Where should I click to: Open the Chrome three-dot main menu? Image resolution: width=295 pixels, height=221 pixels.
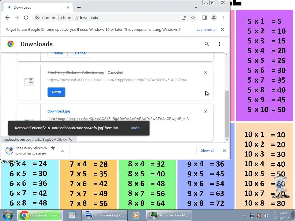tap(223, 18)
